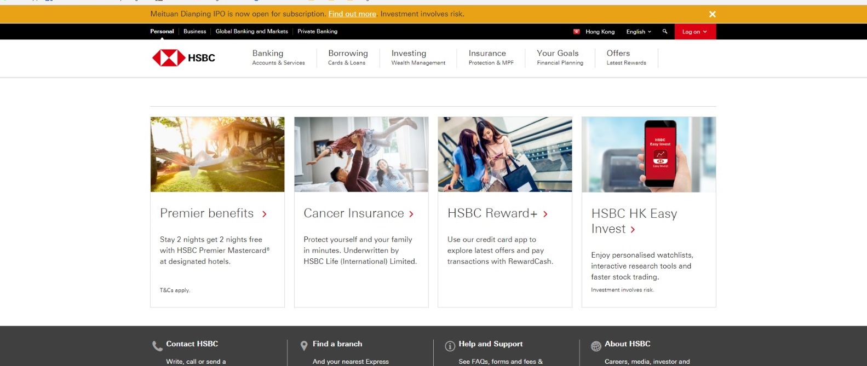867x366 pixels.
Task: Click 'Write, call or send a' footer text
Action: pos(196,362)
